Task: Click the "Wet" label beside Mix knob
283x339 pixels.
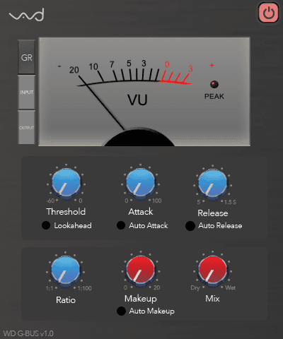Action: (x=231, y=287)
